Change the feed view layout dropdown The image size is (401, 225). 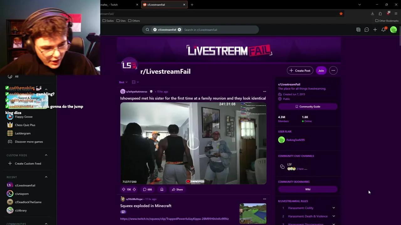click(x=135, y=82)
